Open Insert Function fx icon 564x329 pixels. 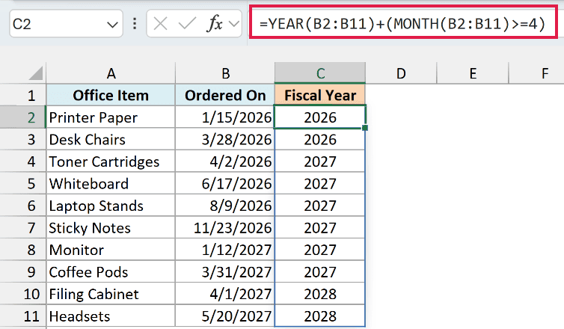(215, 24)
